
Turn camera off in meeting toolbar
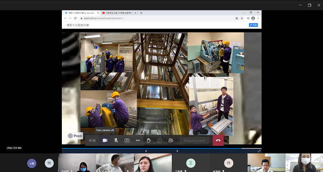pyautogui.click(x=105, y=141)
